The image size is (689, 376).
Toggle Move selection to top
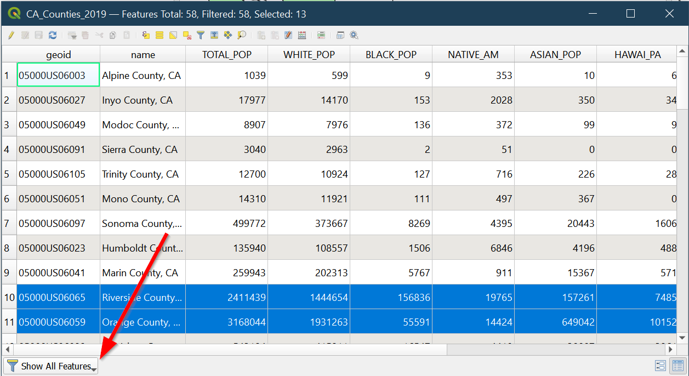coord(214,35)
